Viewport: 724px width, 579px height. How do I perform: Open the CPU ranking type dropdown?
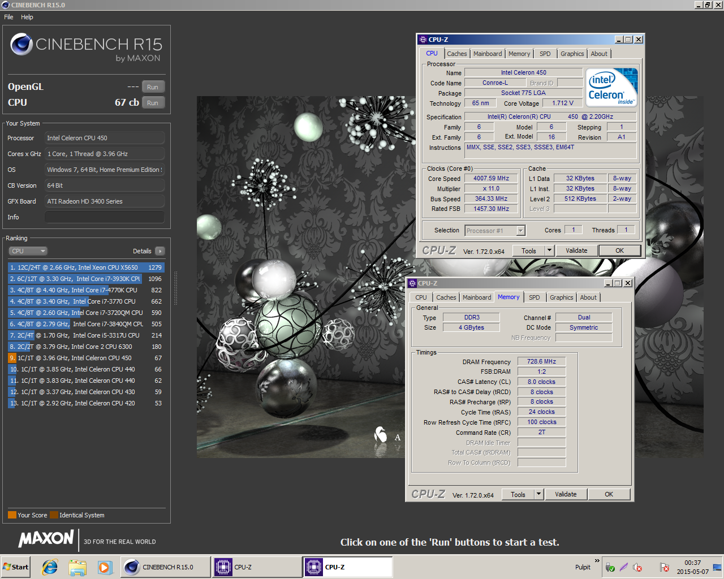(x=28, y=251)
